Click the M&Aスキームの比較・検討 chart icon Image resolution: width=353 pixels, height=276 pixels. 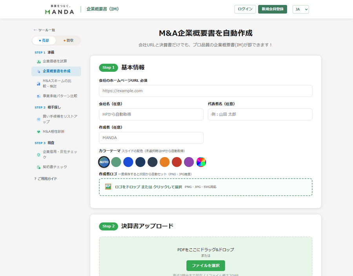point(39,84)
